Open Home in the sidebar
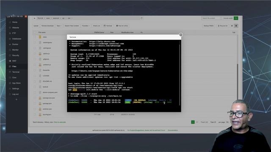This screenshot has height=152, width=271. coord(14,22)
